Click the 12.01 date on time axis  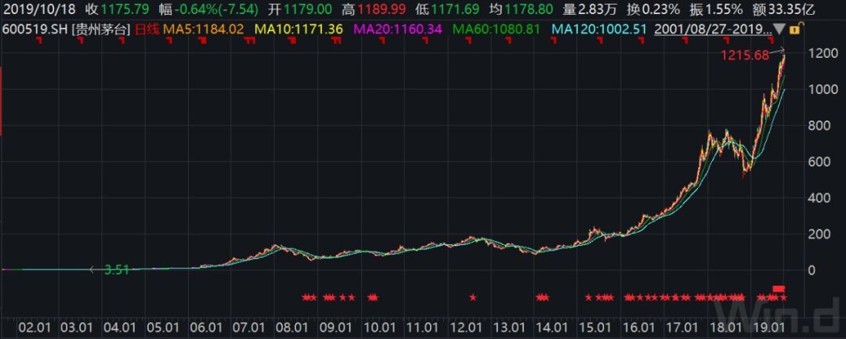point(465,327)
